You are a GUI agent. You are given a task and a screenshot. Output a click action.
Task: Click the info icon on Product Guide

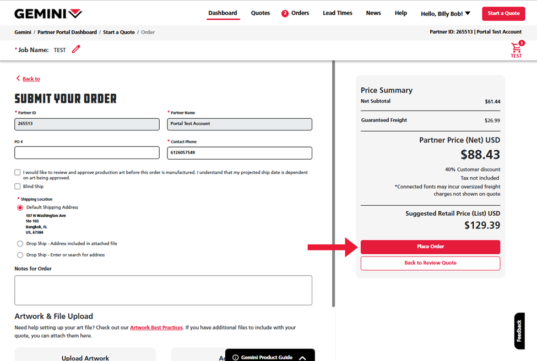[x=235, y=357]
